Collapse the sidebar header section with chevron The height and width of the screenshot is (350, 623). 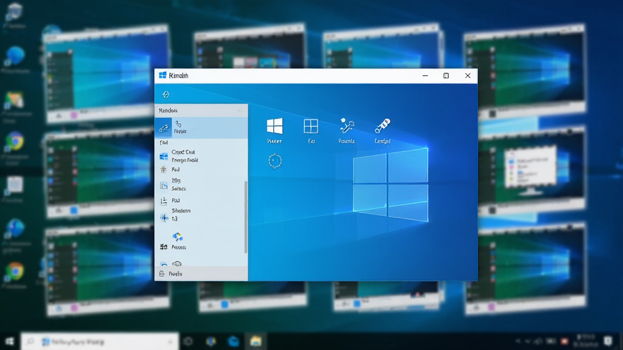(x=239, y=111)
